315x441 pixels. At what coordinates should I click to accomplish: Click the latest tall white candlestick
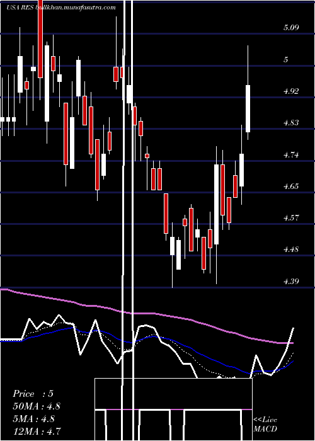pyautogui.click(x=248, y=108)
